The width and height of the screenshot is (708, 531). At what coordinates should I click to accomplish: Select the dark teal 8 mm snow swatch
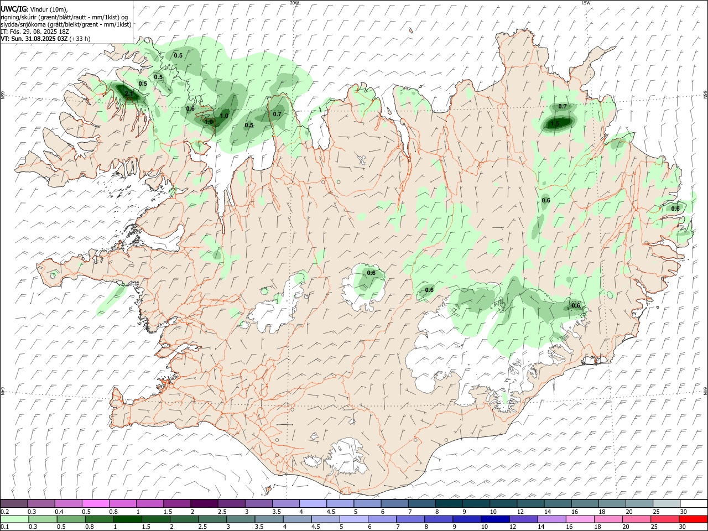pos(449,503)
